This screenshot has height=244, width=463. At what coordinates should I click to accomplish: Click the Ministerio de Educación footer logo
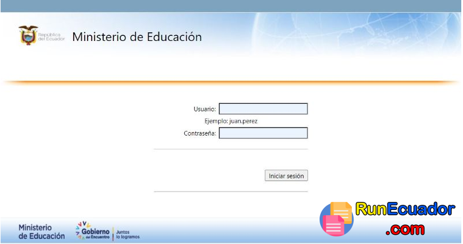(x=41, y=232)
